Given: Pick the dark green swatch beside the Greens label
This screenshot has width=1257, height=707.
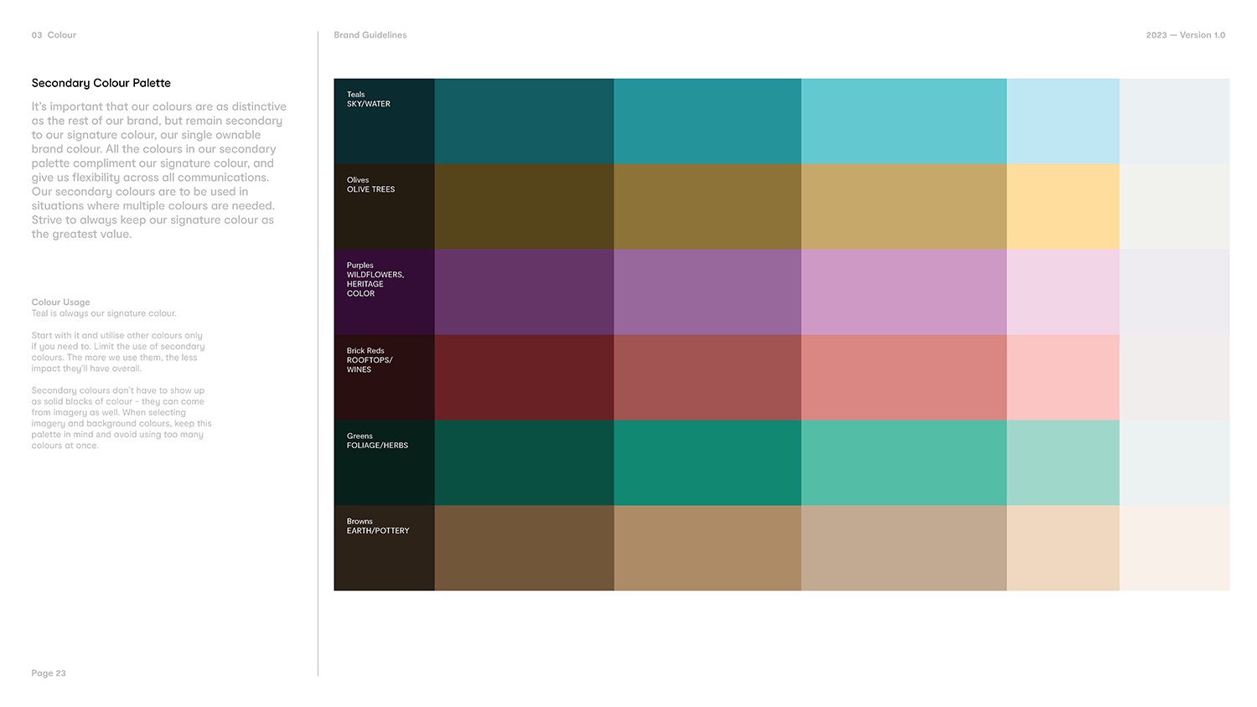Looking at the screenshot, I should click(525, 462).
